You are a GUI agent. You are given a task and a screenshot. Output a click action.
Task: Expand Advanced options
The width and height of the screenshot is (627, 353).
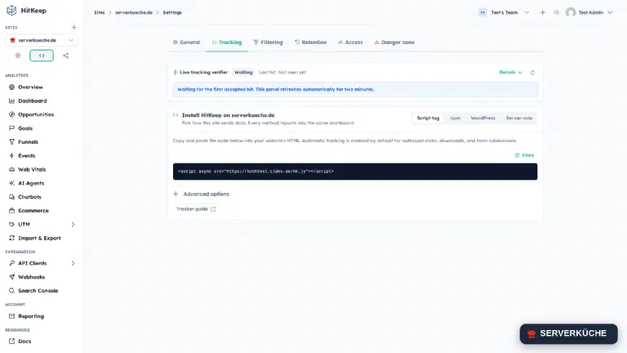201,194
